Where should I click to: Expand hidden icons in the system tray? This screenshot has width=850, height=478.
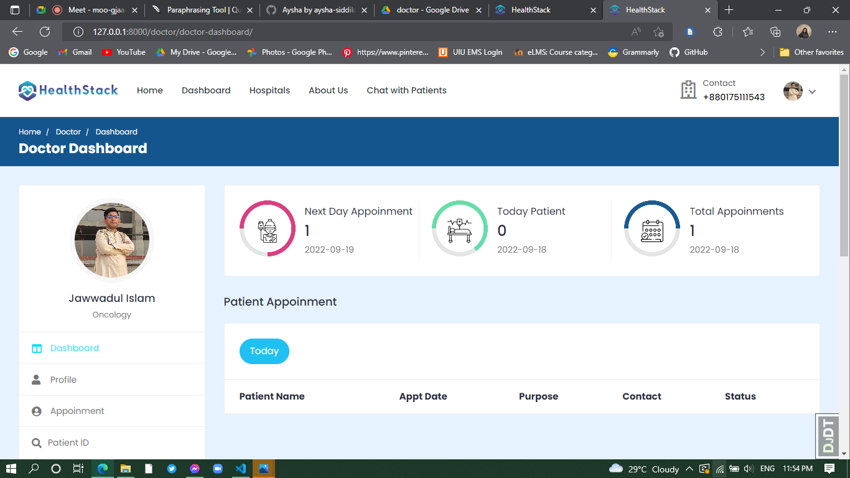pyautogui.click(x=689, y=469)
